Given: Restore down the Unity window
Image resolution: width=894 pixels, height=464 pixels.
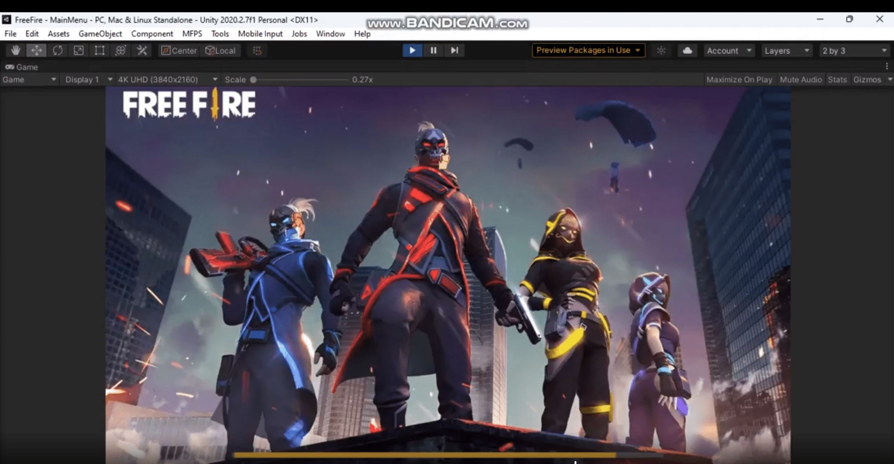Looking at the screenshot, I should click(849, 19).
